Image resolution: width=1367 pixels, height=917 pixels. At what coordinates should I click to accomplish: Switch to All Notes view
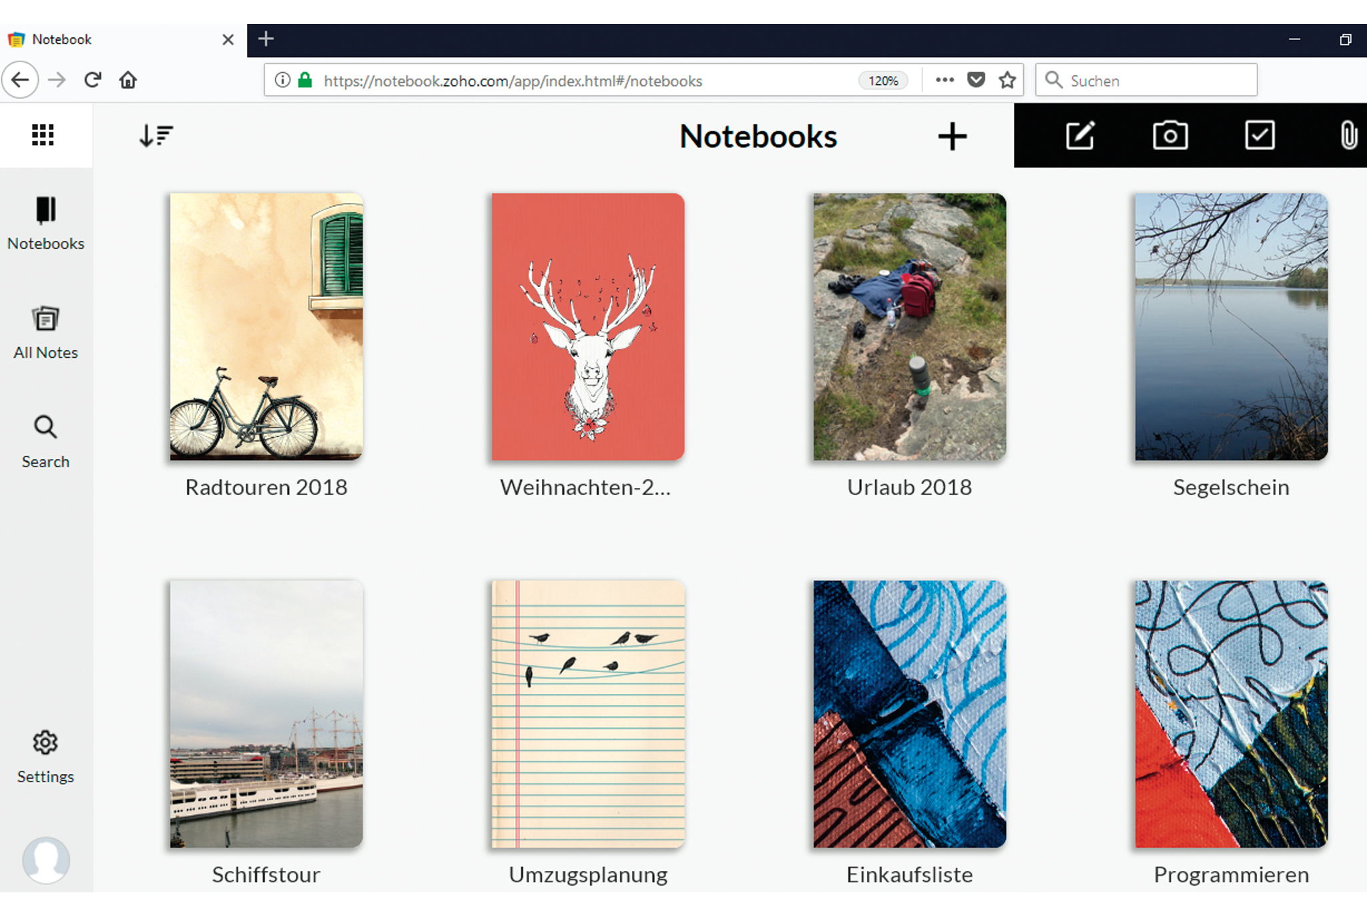tap(45, 332)
